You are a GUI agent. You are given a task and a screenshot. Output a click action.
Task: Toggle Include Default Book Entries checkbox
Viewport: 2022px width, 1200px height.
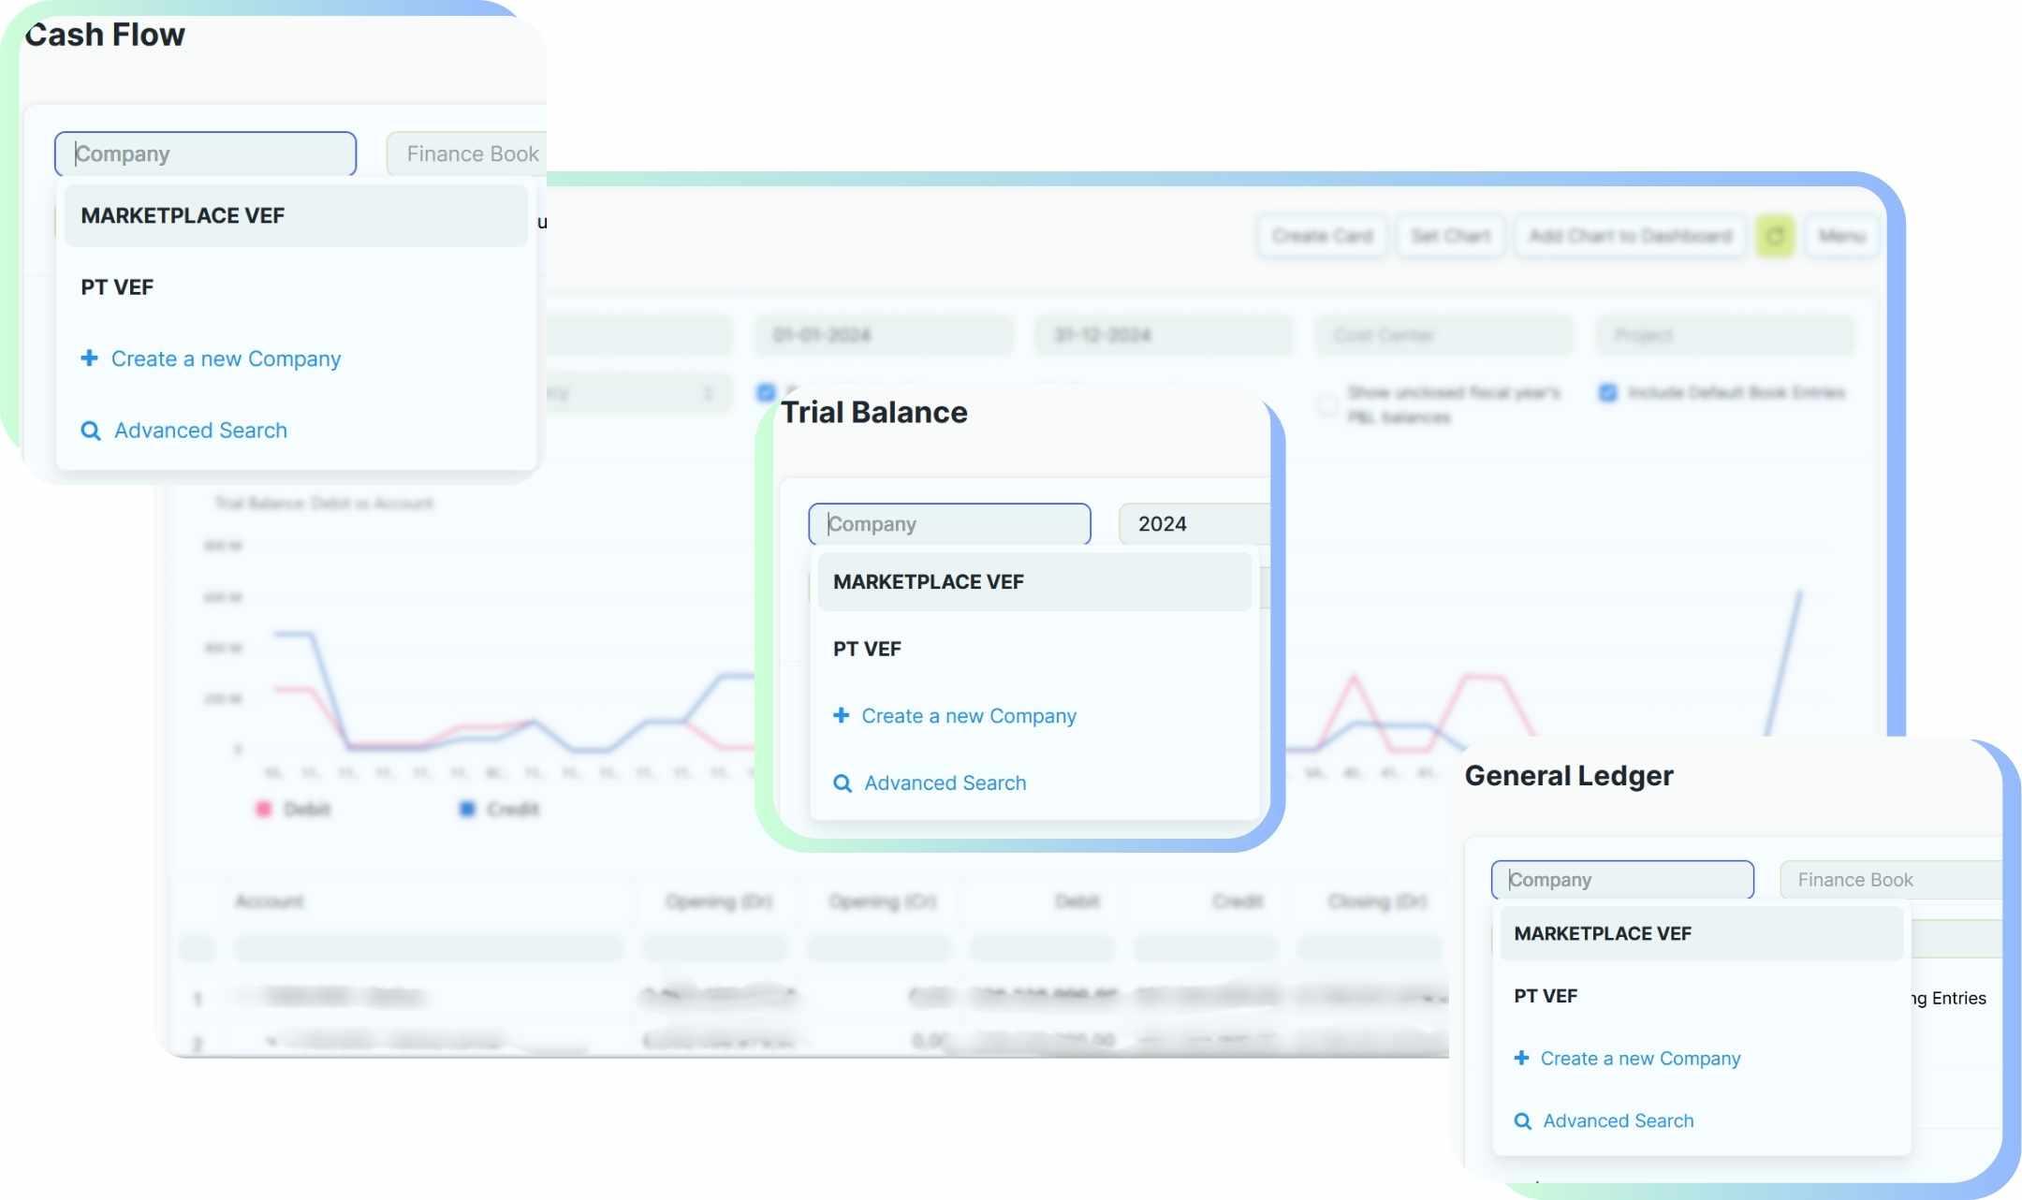click(x=1607, y=393)
